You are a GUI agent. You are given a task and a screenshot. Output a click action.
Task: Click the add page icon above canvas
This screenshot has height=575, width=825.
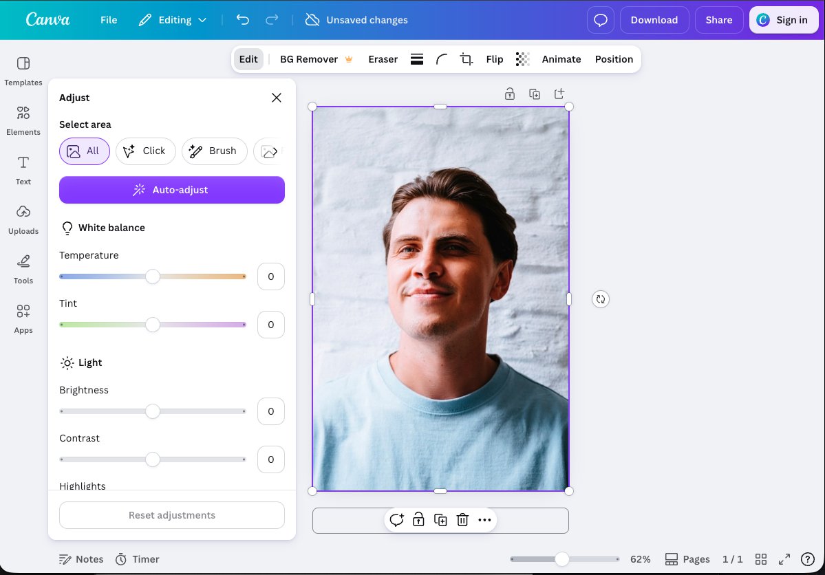(x=559, y=94)
